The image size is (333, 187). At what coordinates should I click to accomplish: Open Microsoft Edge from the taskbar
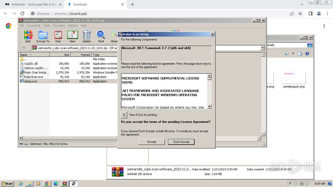[56, 184]
